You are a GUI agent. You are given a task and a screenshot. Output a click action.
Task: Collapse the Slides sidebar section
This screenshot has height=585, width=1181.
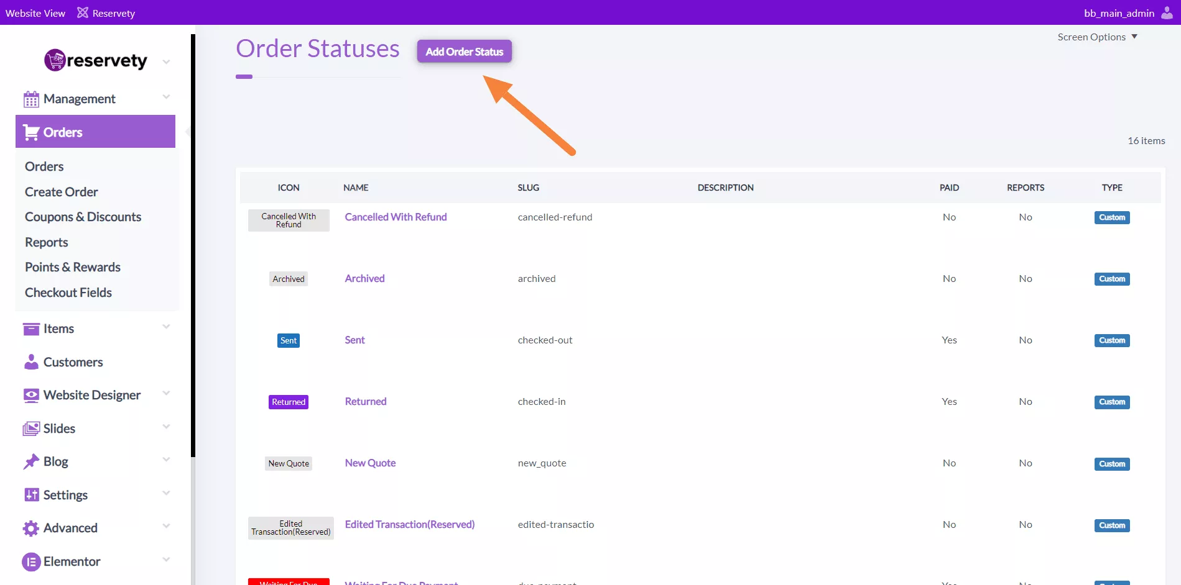[x=165, y=428]
